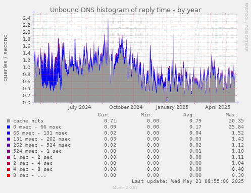The image size is (251, 193).
Task: Click the cache hits Avg value 0.79
Action: (195, 121)
